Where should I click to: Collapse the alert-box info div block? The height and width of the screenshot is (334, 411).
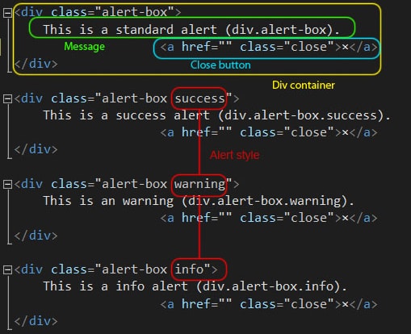pyautogui.click(x=7, y=269)
